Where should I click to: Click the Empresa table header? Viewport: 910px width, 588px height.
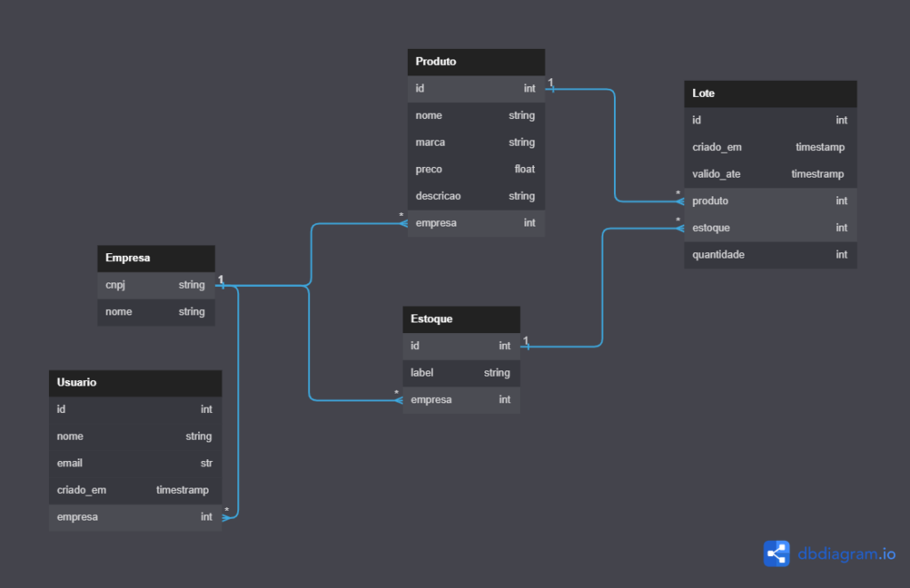point(156,258)
